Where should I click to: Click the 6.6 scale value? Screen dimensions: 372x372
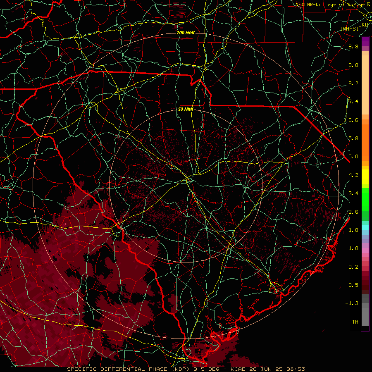[353, 120]
